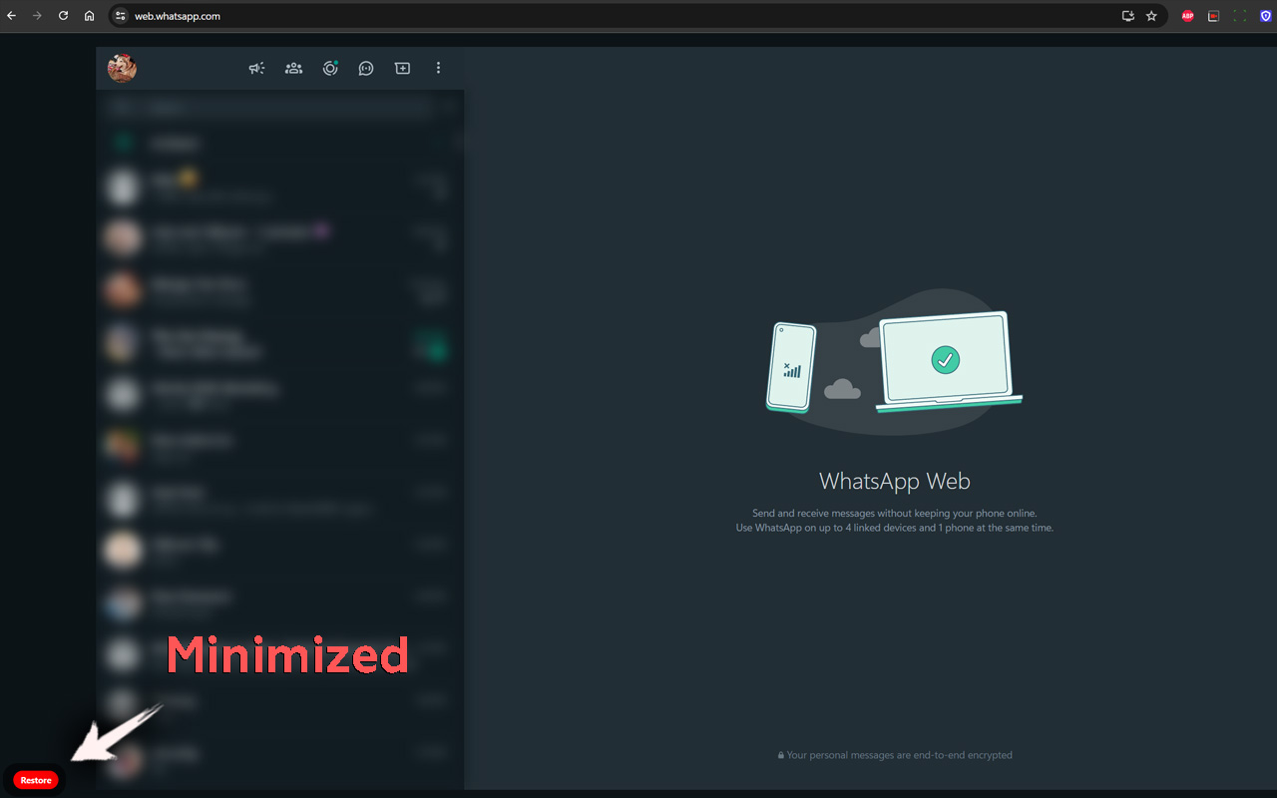View Status updates icon
1277x798 pixels.
pyautogui.click(x=330, y=68)
